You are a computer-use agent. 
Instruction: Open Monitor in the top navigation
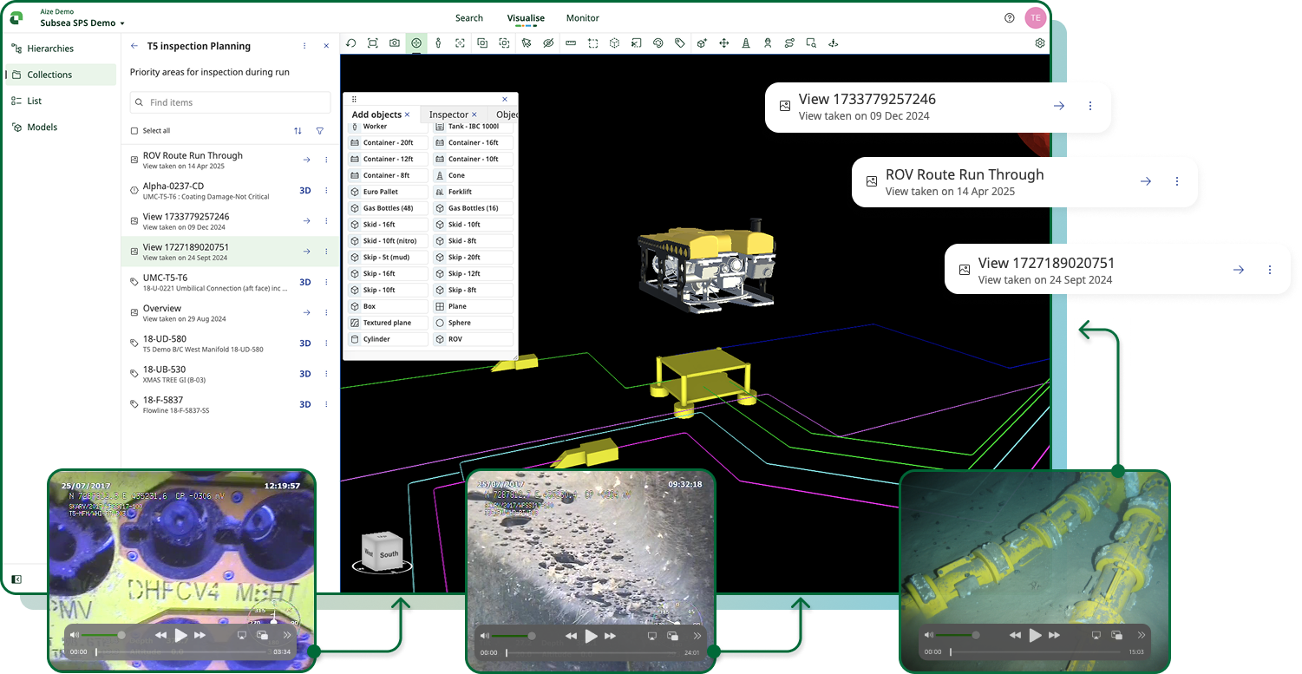(582, 17)
